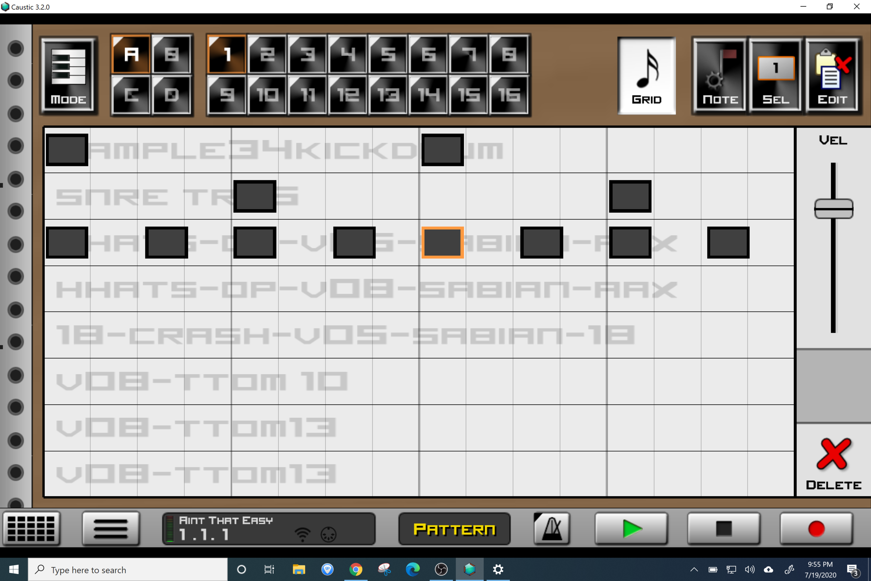Open the Edit clipboard menu
This screenshot has width=871, height=581.
click(832, 75)
